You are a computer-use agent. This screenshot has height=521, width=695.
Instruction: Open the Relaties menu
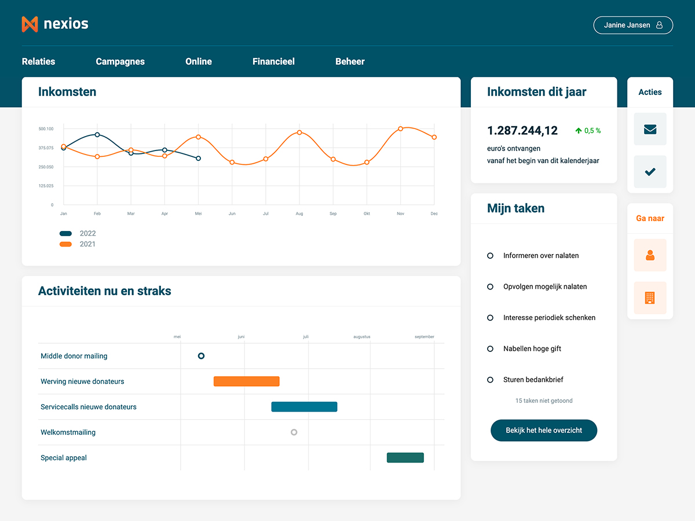click(38, 61)
